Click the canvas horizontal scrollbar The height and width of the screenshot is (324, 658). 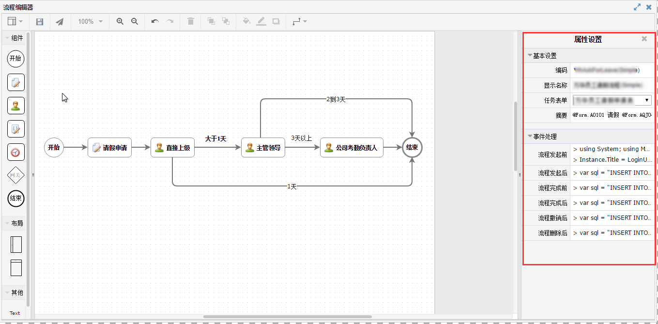coord(288,317)
